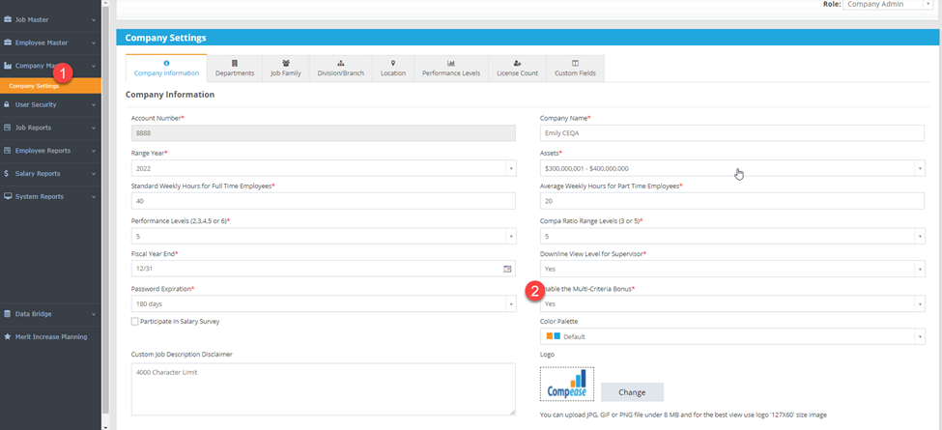The height and width of the screenshot is (430, 942).
Task: Click the Compease logo thumbnail
Action: (x=567, y=385)
